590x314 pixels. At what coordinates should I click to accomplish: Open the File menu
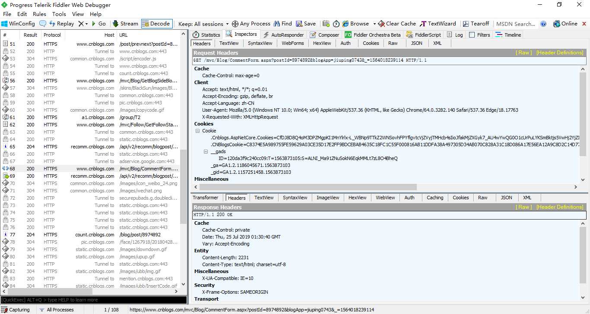[7, 14]
